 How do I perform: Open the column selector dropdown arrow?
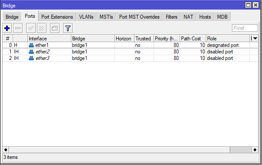255,39
